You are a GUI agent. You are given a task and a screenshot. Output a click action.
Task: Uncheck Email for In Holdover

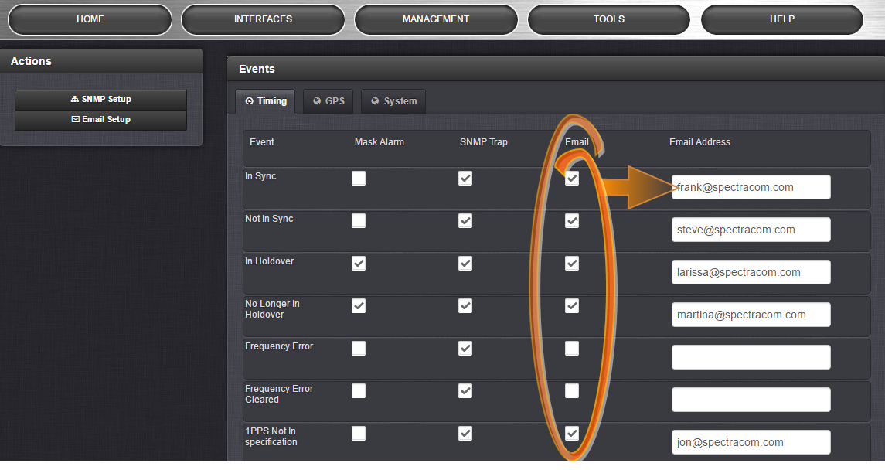pos(572,264)
